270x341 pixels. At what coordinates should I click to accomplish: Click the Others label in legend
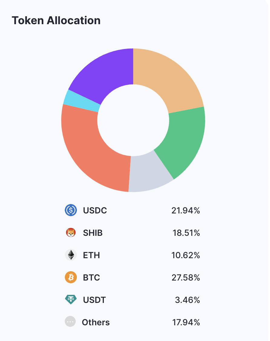96,322
